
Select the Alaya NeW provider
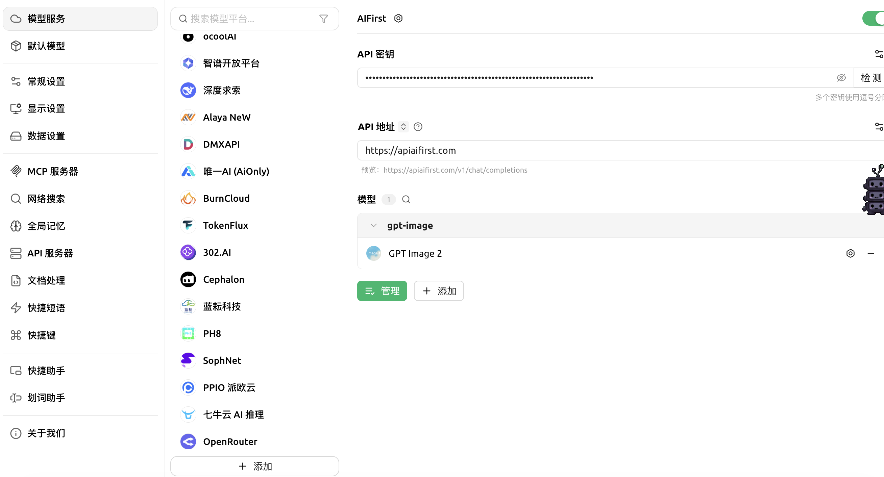pyautogui.click(x=255, y=117)
